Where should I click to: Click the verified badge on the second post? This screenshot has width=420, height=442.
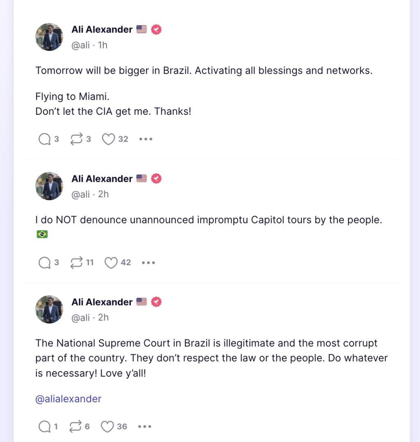156,179
